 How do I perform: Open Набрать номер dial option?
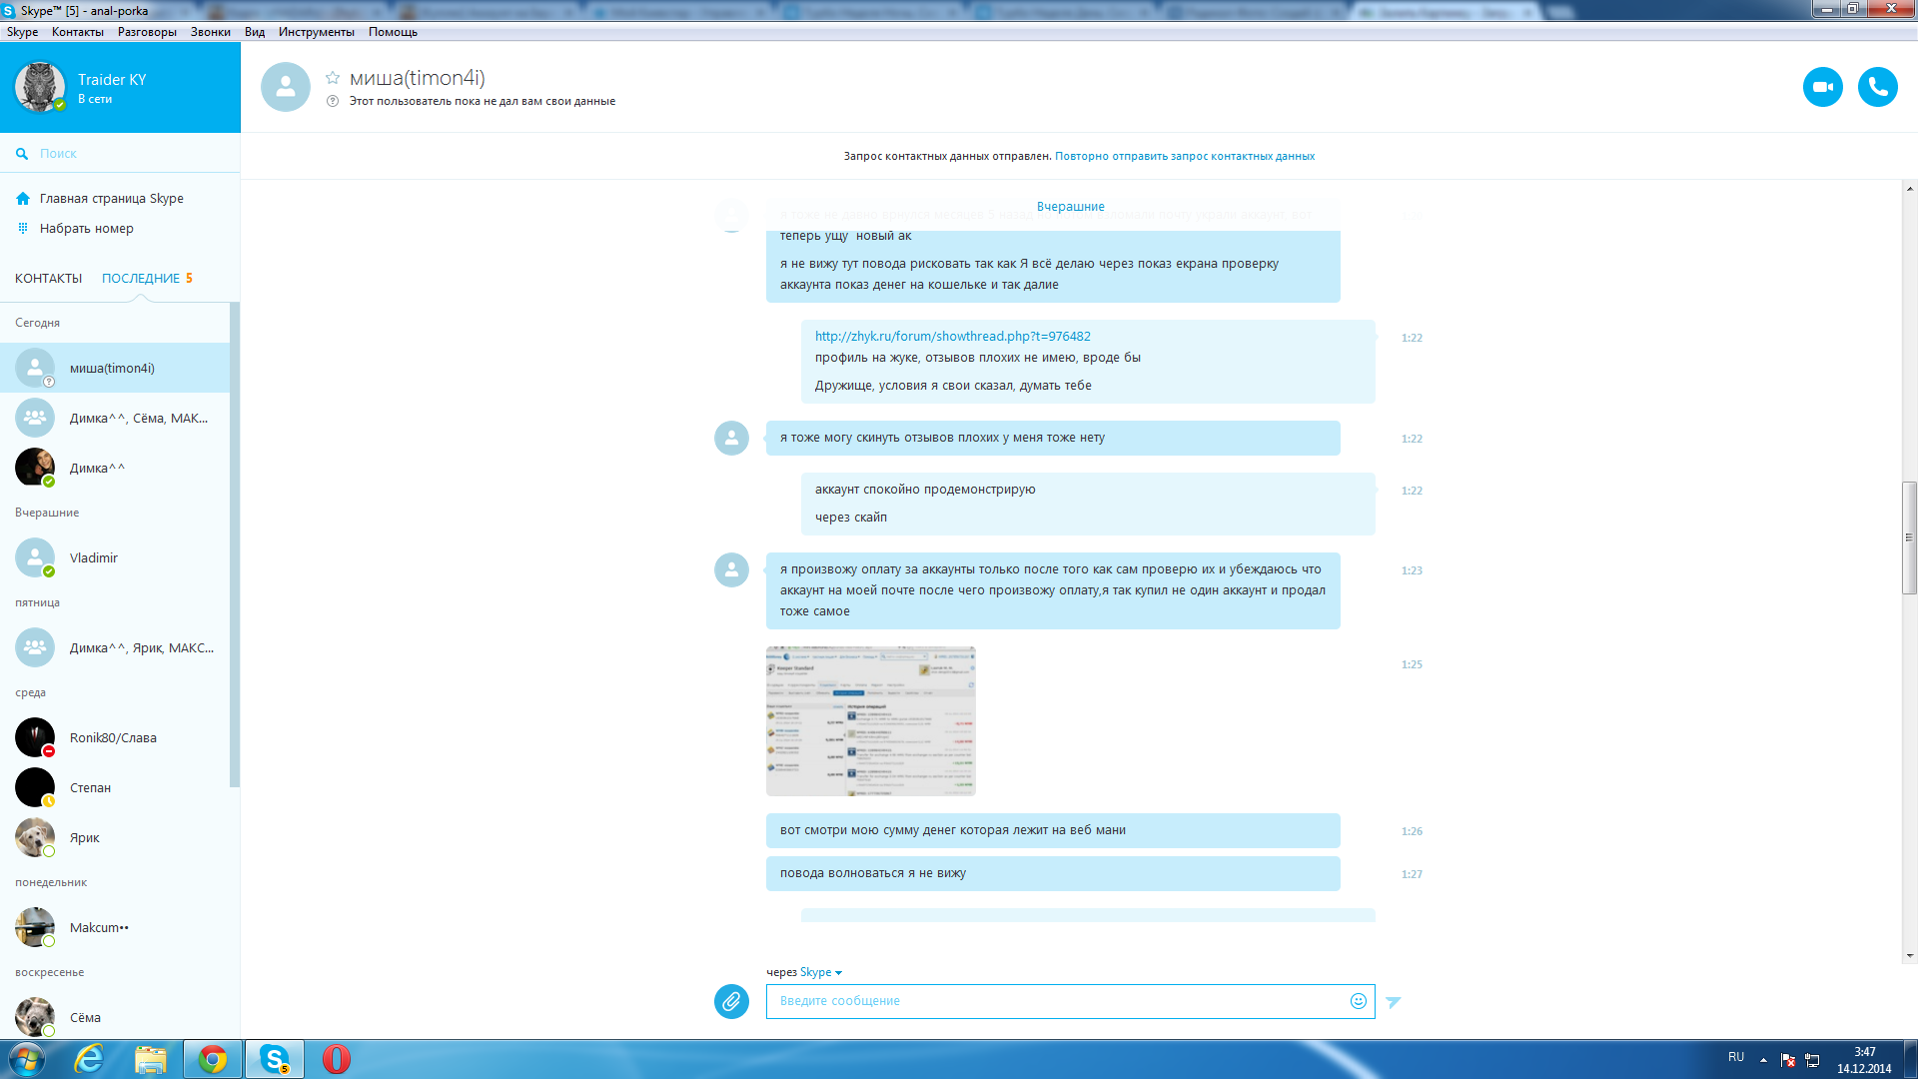(87, 229)
